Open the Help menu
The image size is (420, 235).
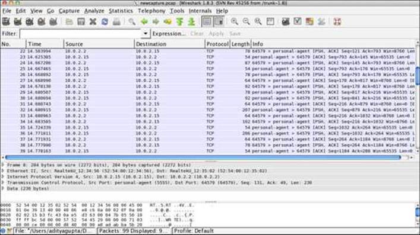tap(222, 11)
